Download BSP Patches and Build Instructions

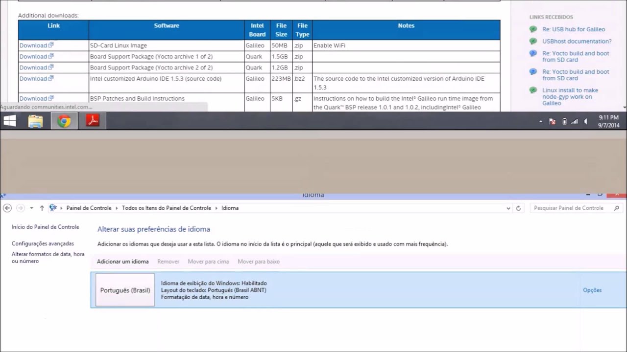click(33, 99)
